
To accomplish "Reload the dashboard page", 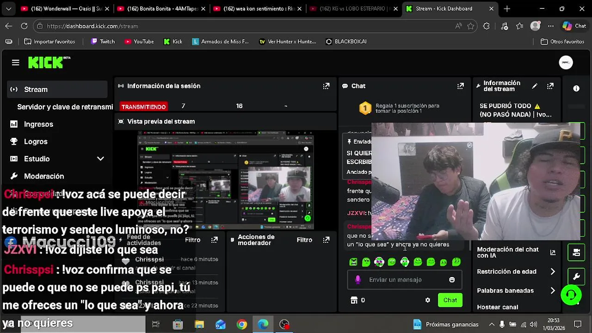I will click(x=24, y=26).
